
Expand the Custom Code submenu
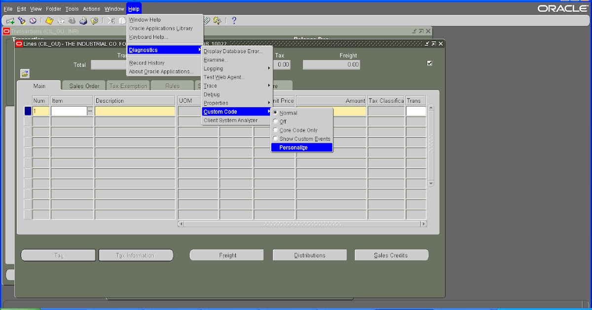tap(220, 111)
